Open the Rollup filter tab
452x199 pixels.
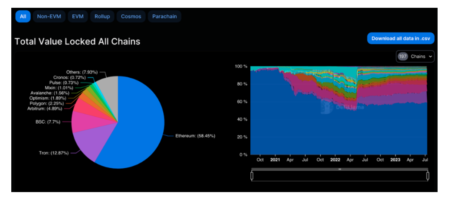point(102,16)
